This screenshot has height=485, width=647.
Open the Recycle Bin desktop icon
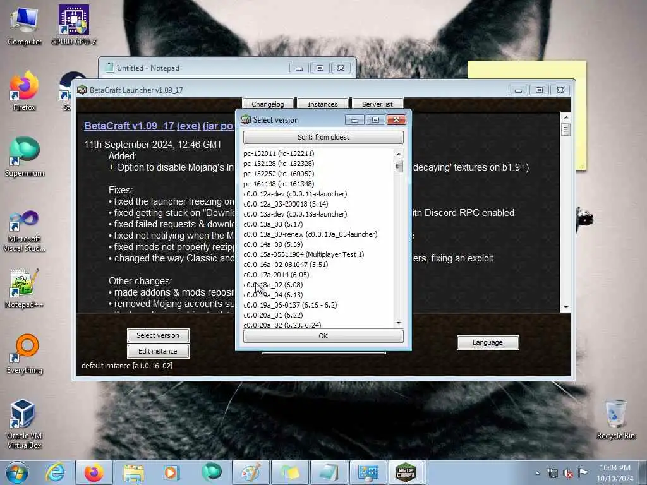tap(615, 420)
